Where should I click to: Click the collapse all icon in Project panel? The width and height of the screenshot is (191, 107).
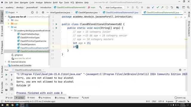click(37, 12)
